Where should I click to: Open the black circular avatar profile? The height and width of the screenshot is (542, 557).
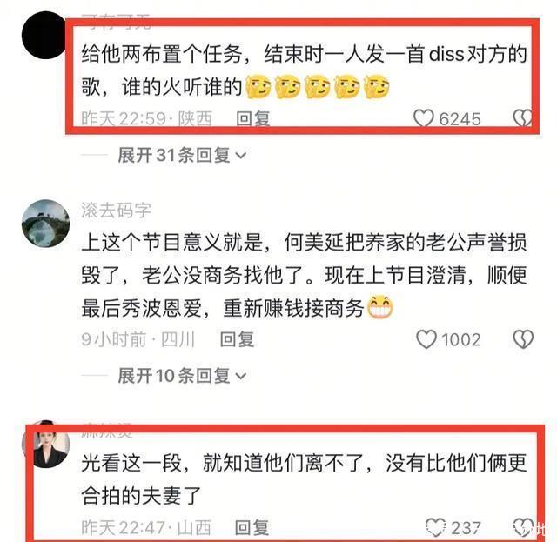pos(45,35)
